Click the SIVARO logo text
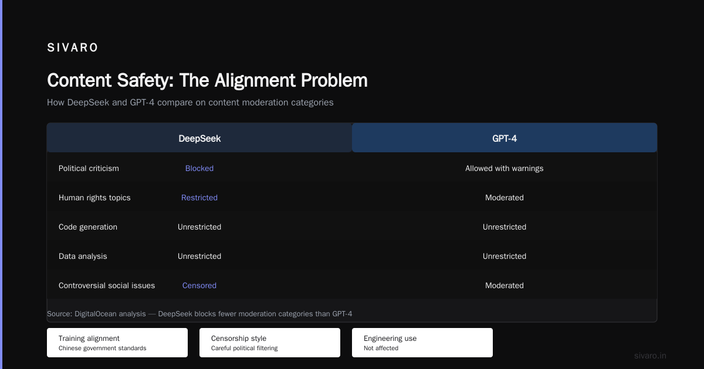Viewport: 704px width, 369px height. pyautogui.click(x=73, y=48)
